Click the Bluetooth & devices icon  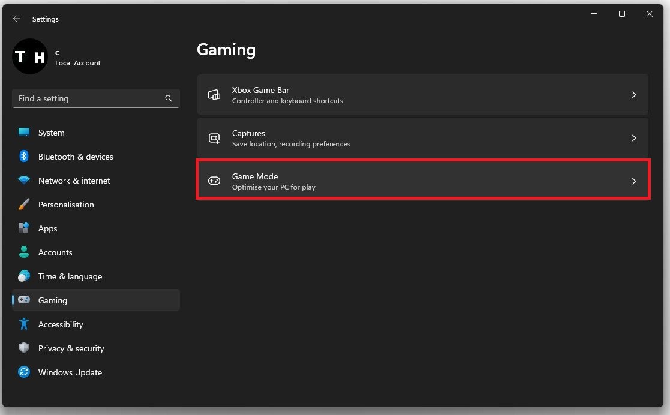pyautogui.click(x=24, y=157)
